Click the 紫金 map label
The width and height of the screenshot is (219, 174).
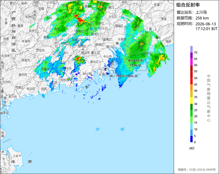(164, 19)
